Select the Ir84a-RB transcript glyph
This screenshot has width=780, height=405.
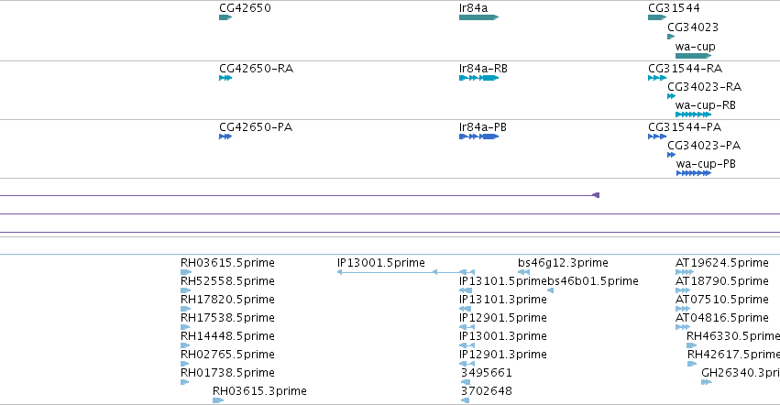click(478, 78)
